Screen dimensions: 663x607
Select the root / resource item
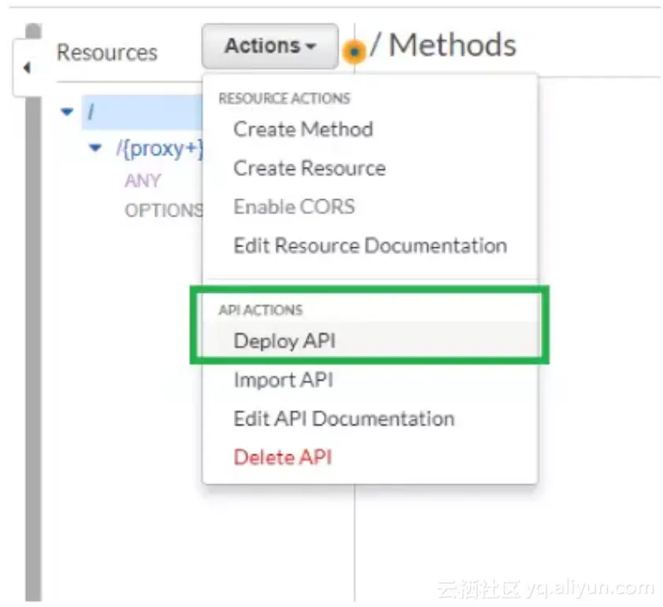[x=92, y=112]
